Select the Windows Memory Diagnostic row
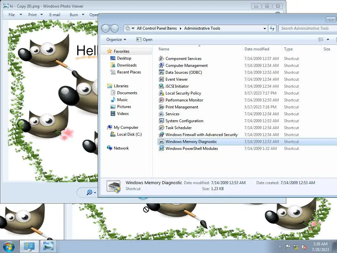 [x=247, y=142]
